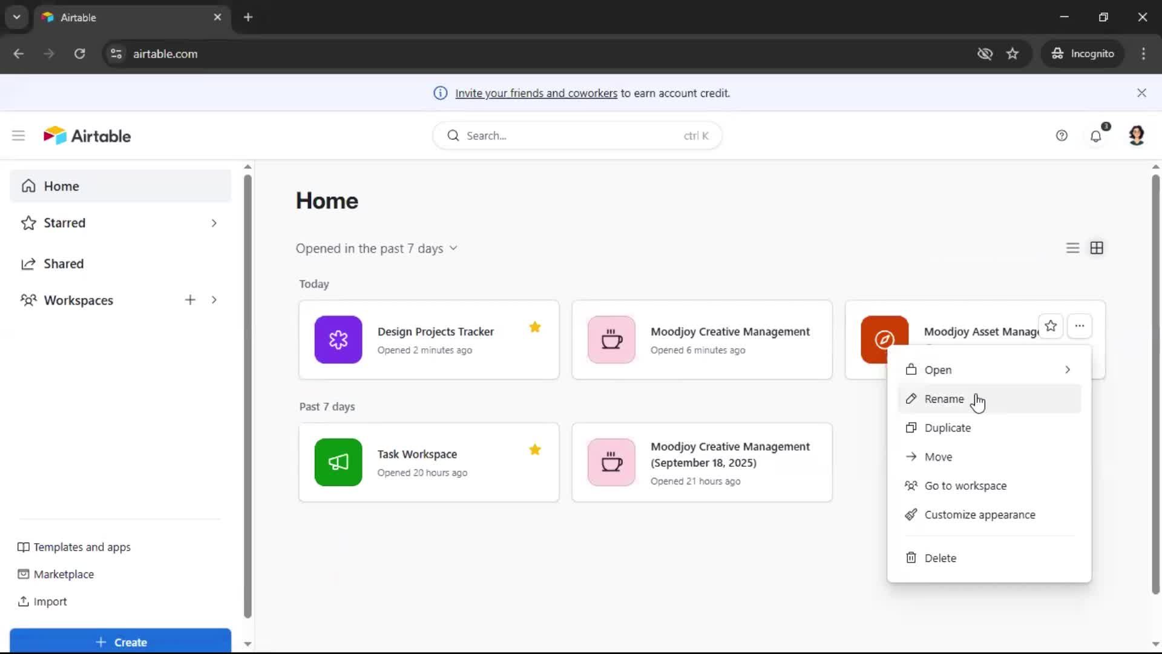
Task: Click the Incognito indicator
Action: (1083, 54)
